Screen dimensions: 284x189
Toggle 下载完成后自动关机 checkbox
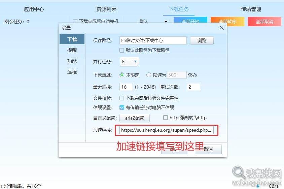point(75,21)
